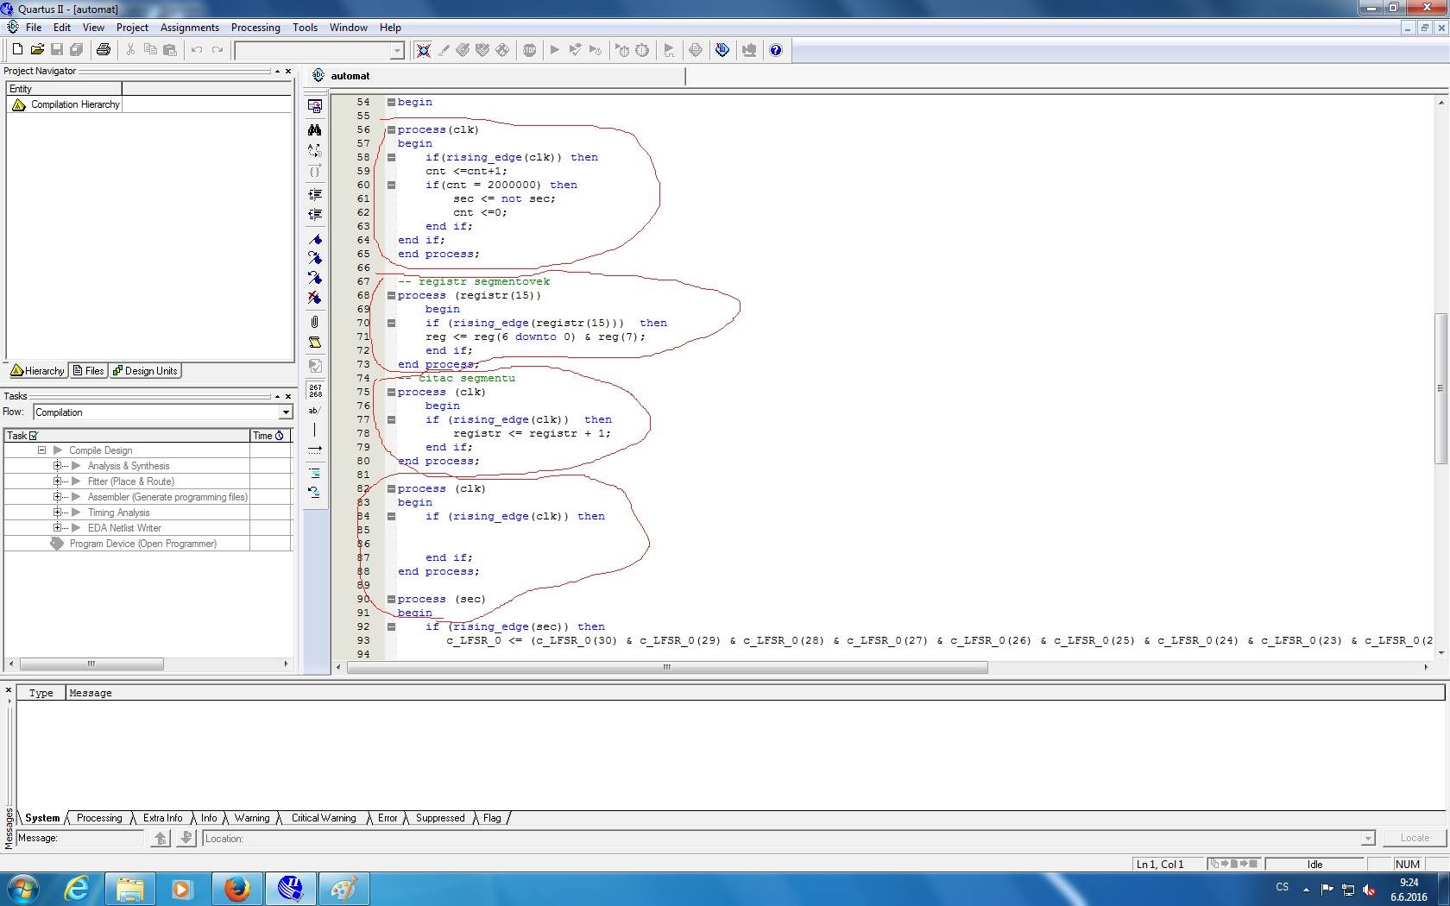Click the Stop Processing icon in toolbar
This screenshot has width=1450, height=906.
[529, 50]
